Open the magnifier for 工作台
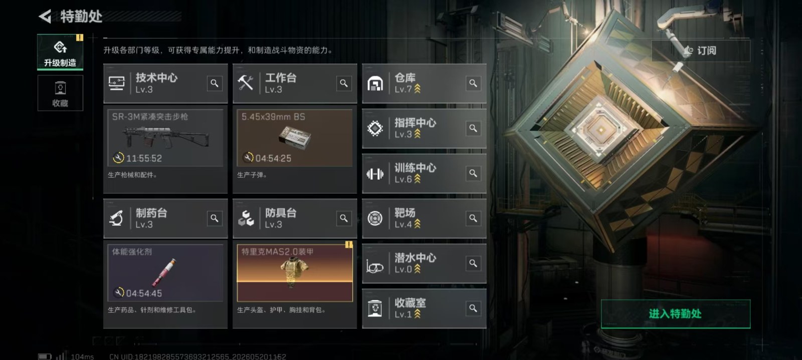The height and width of the screenshot is (360, 802). [x=344, y=83]
